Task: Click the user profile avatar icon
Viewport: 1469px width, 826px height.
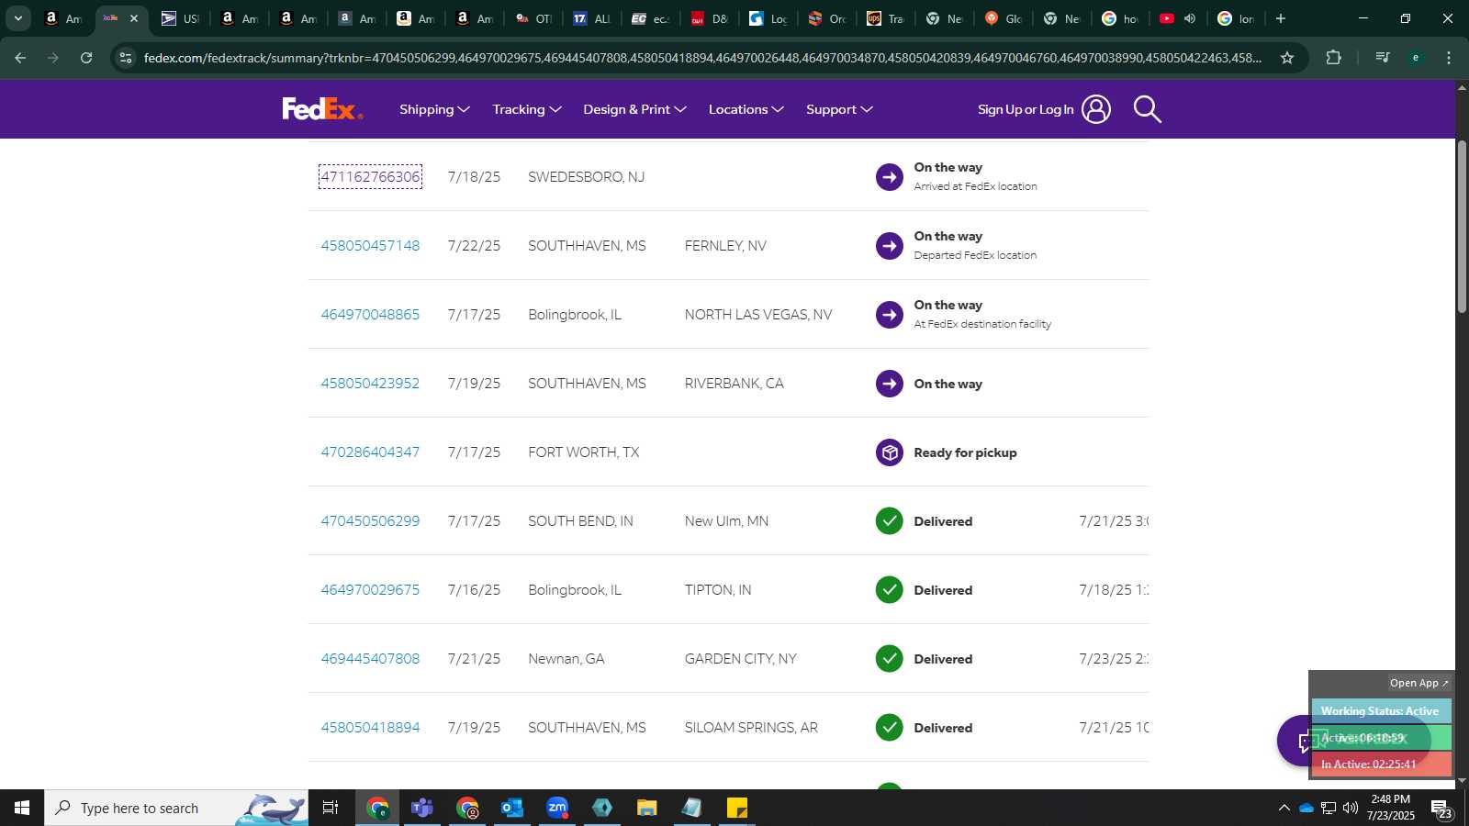Action: (x=1095, y=109)
